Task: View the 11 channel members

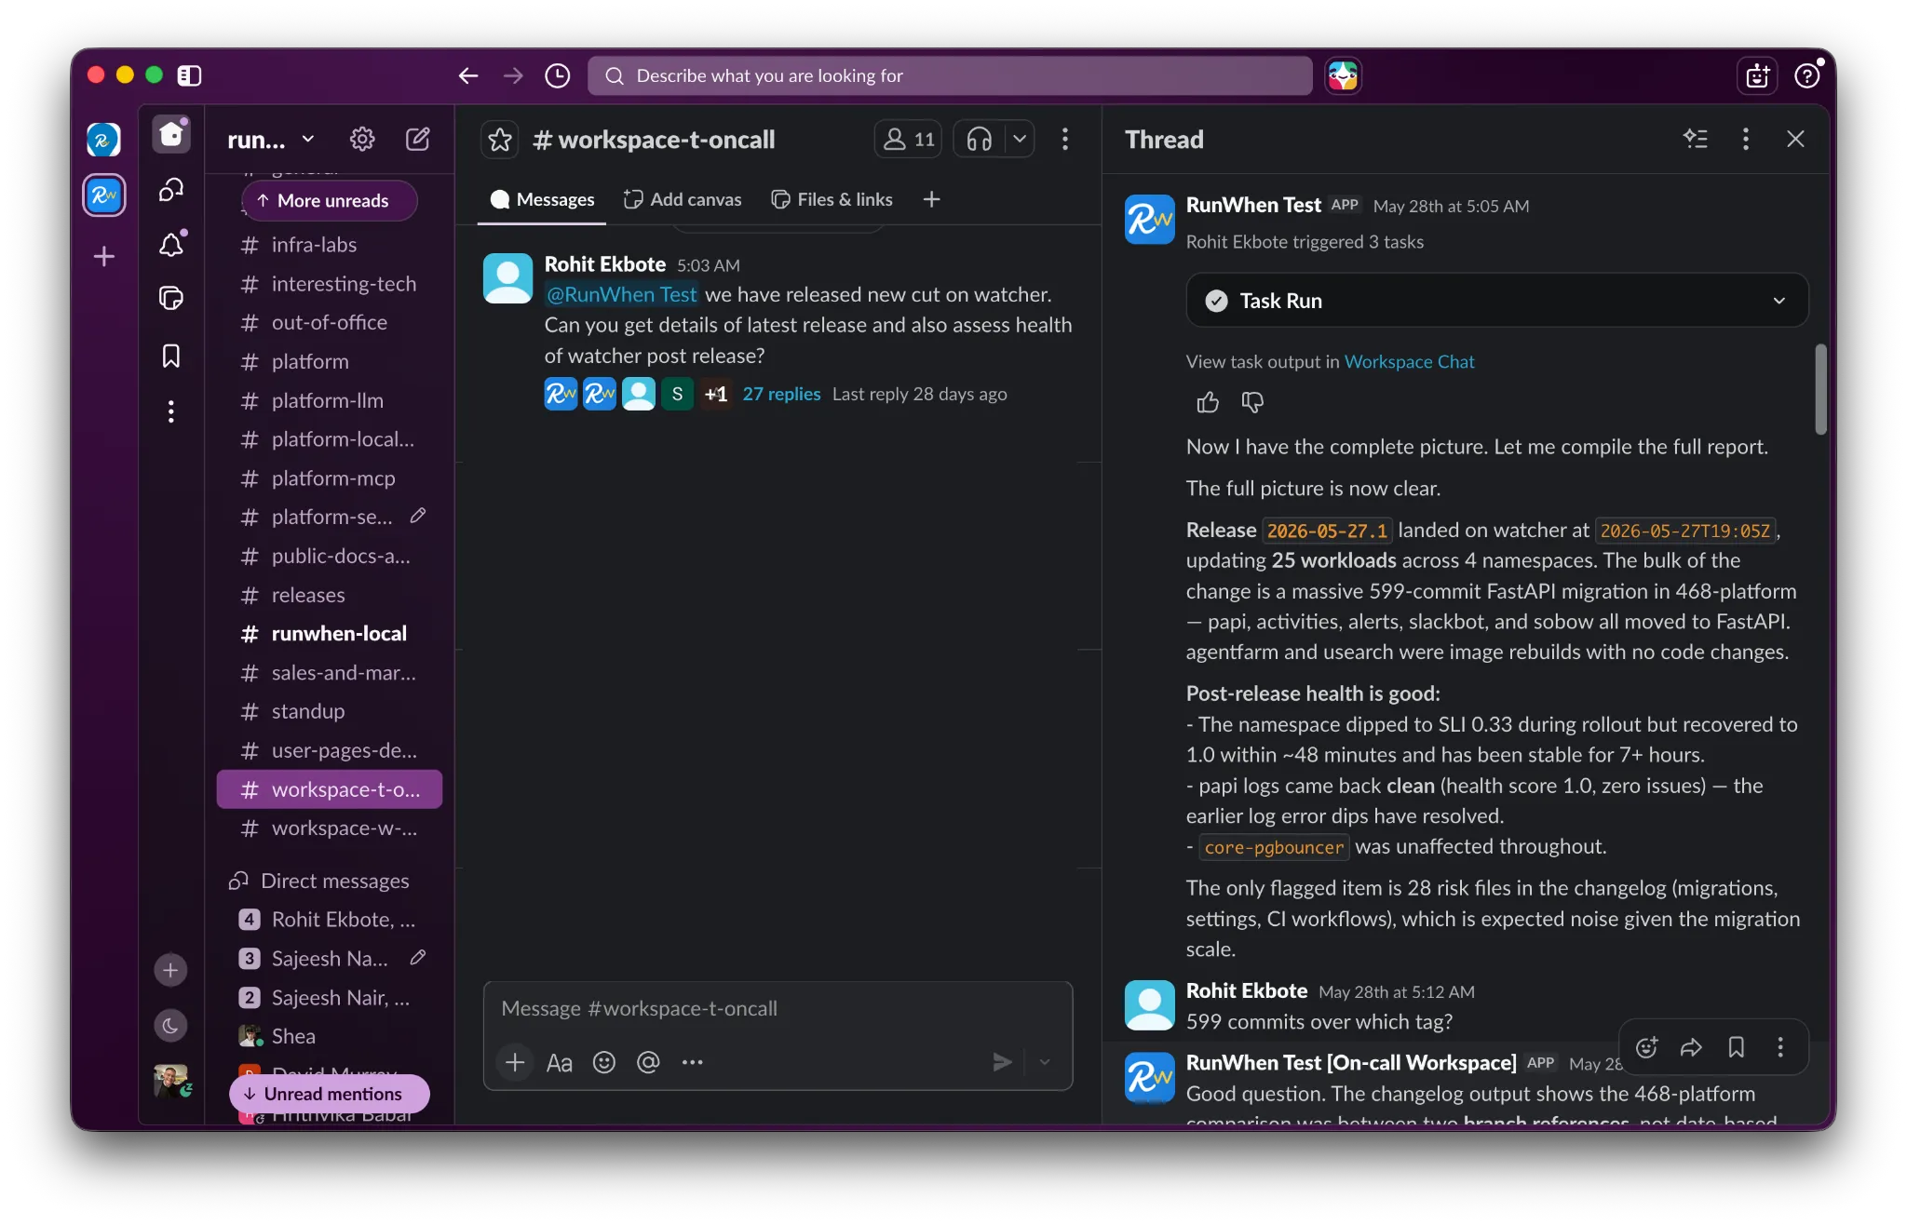Action: [x=908, y=140]
